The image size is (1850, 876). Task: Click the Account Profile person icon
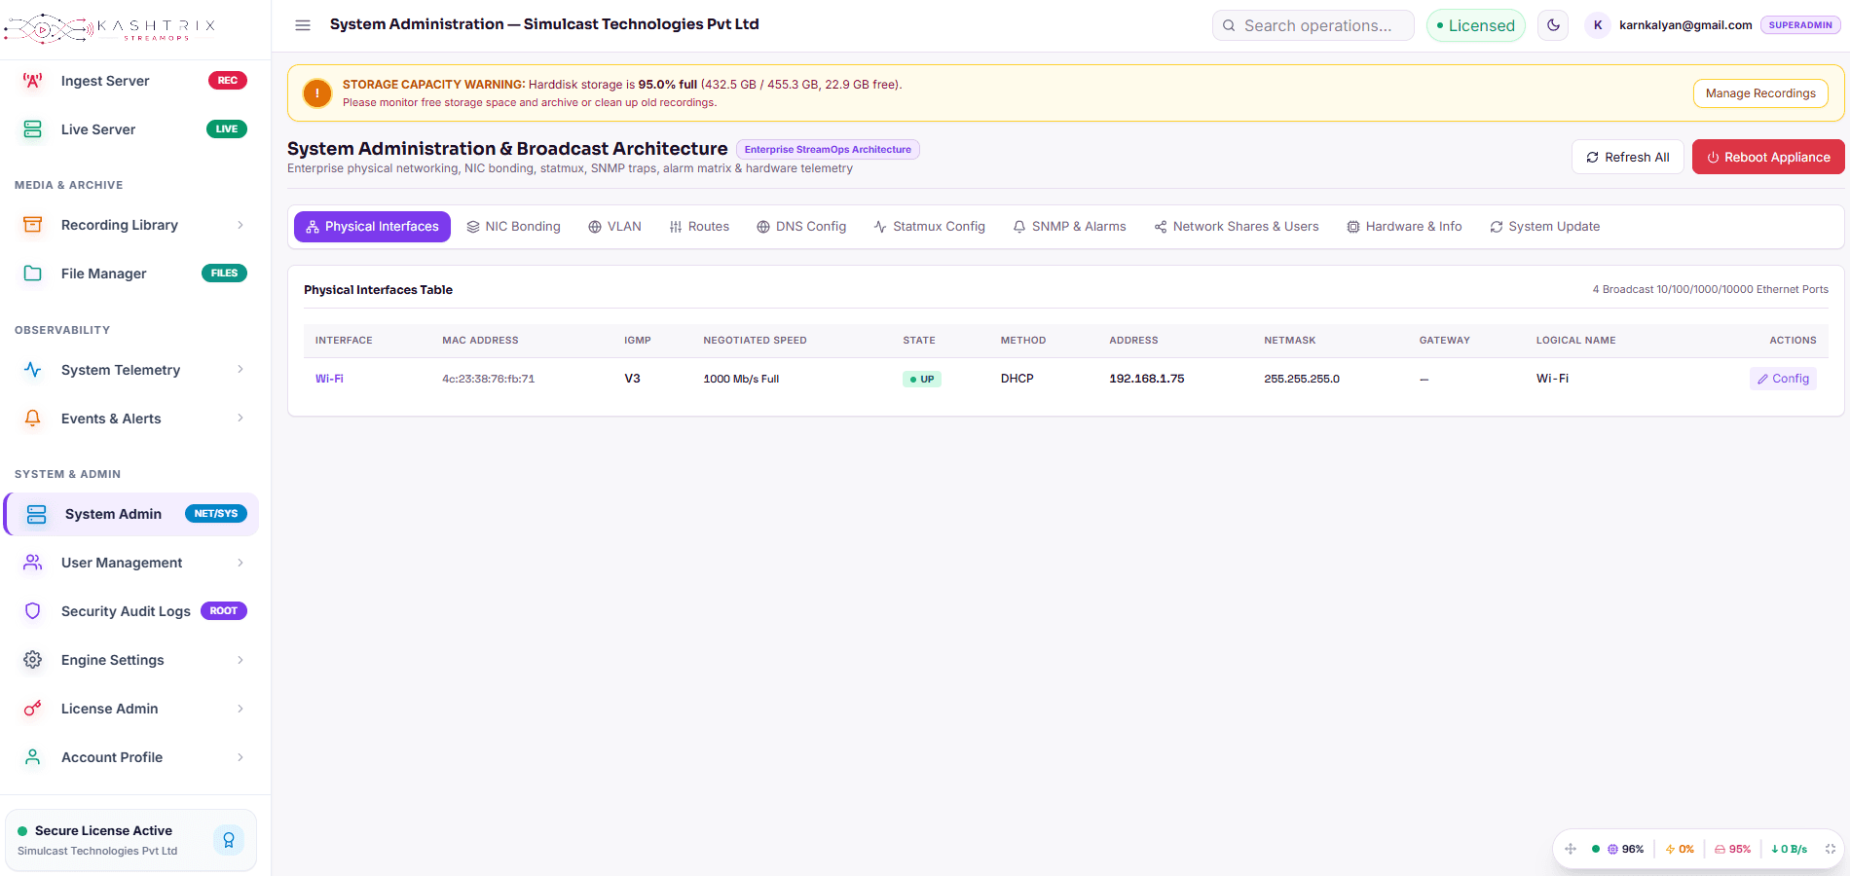coord(33,757)
